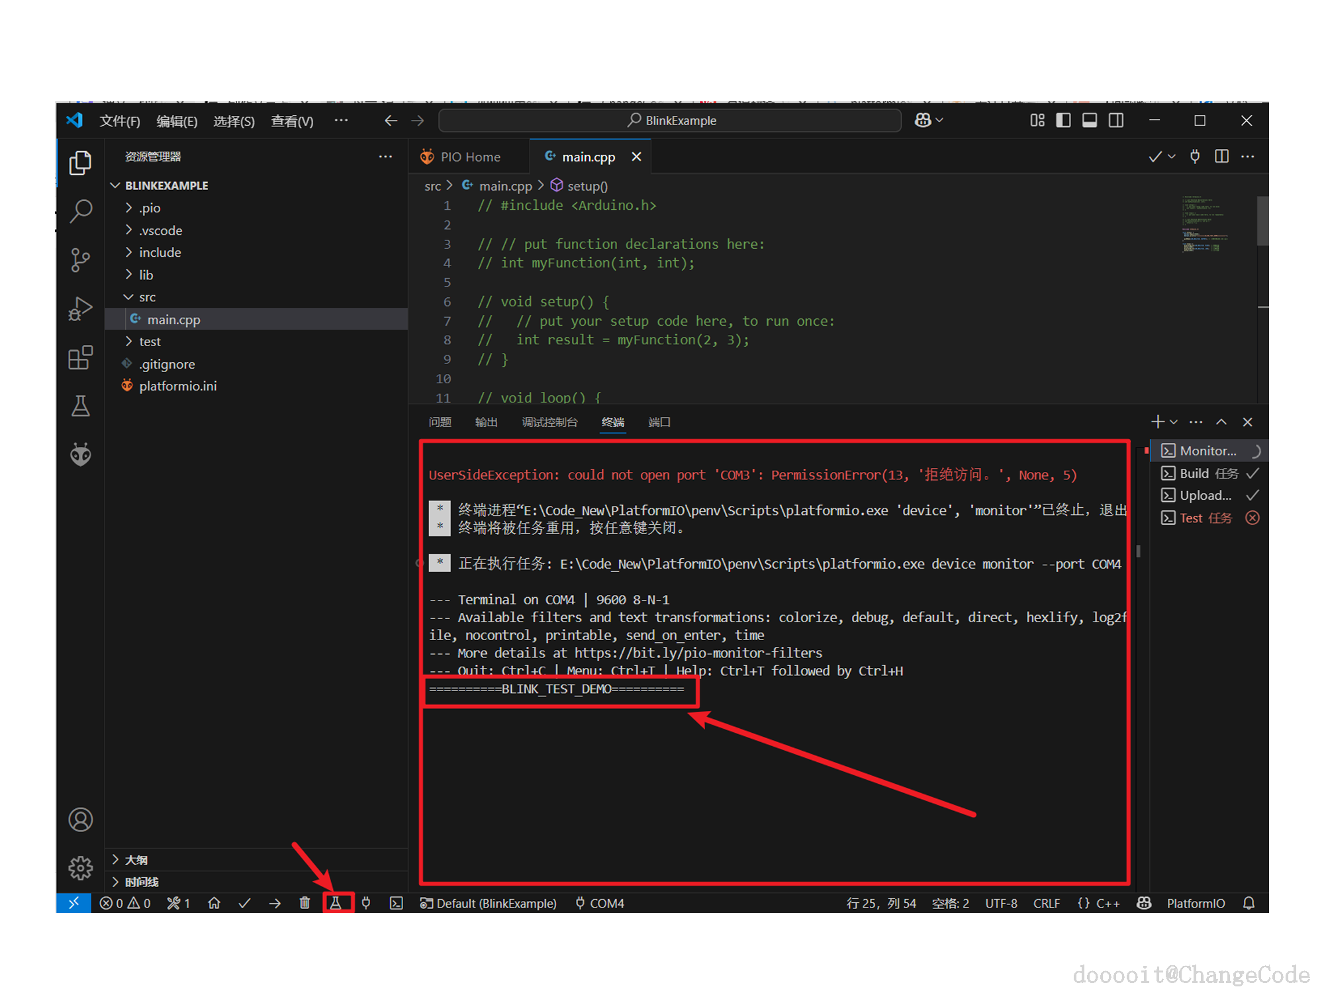Open the new terminal dropdown arrow

click(x=1174, y=422)
